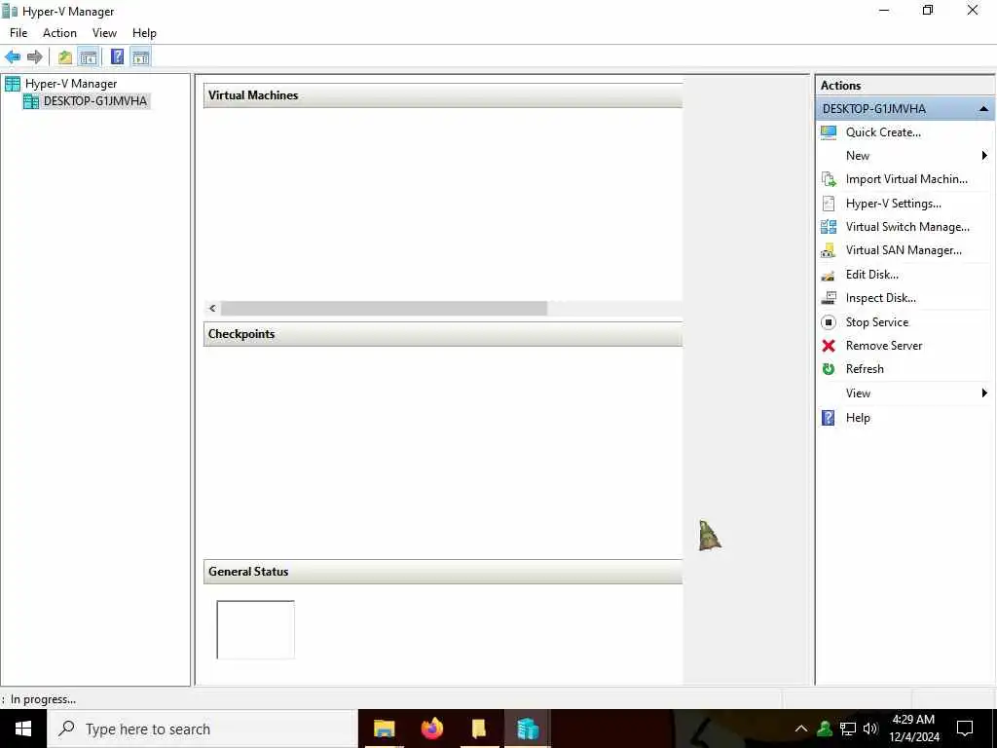Click Import Virtual Machin... action

(906, 179)
